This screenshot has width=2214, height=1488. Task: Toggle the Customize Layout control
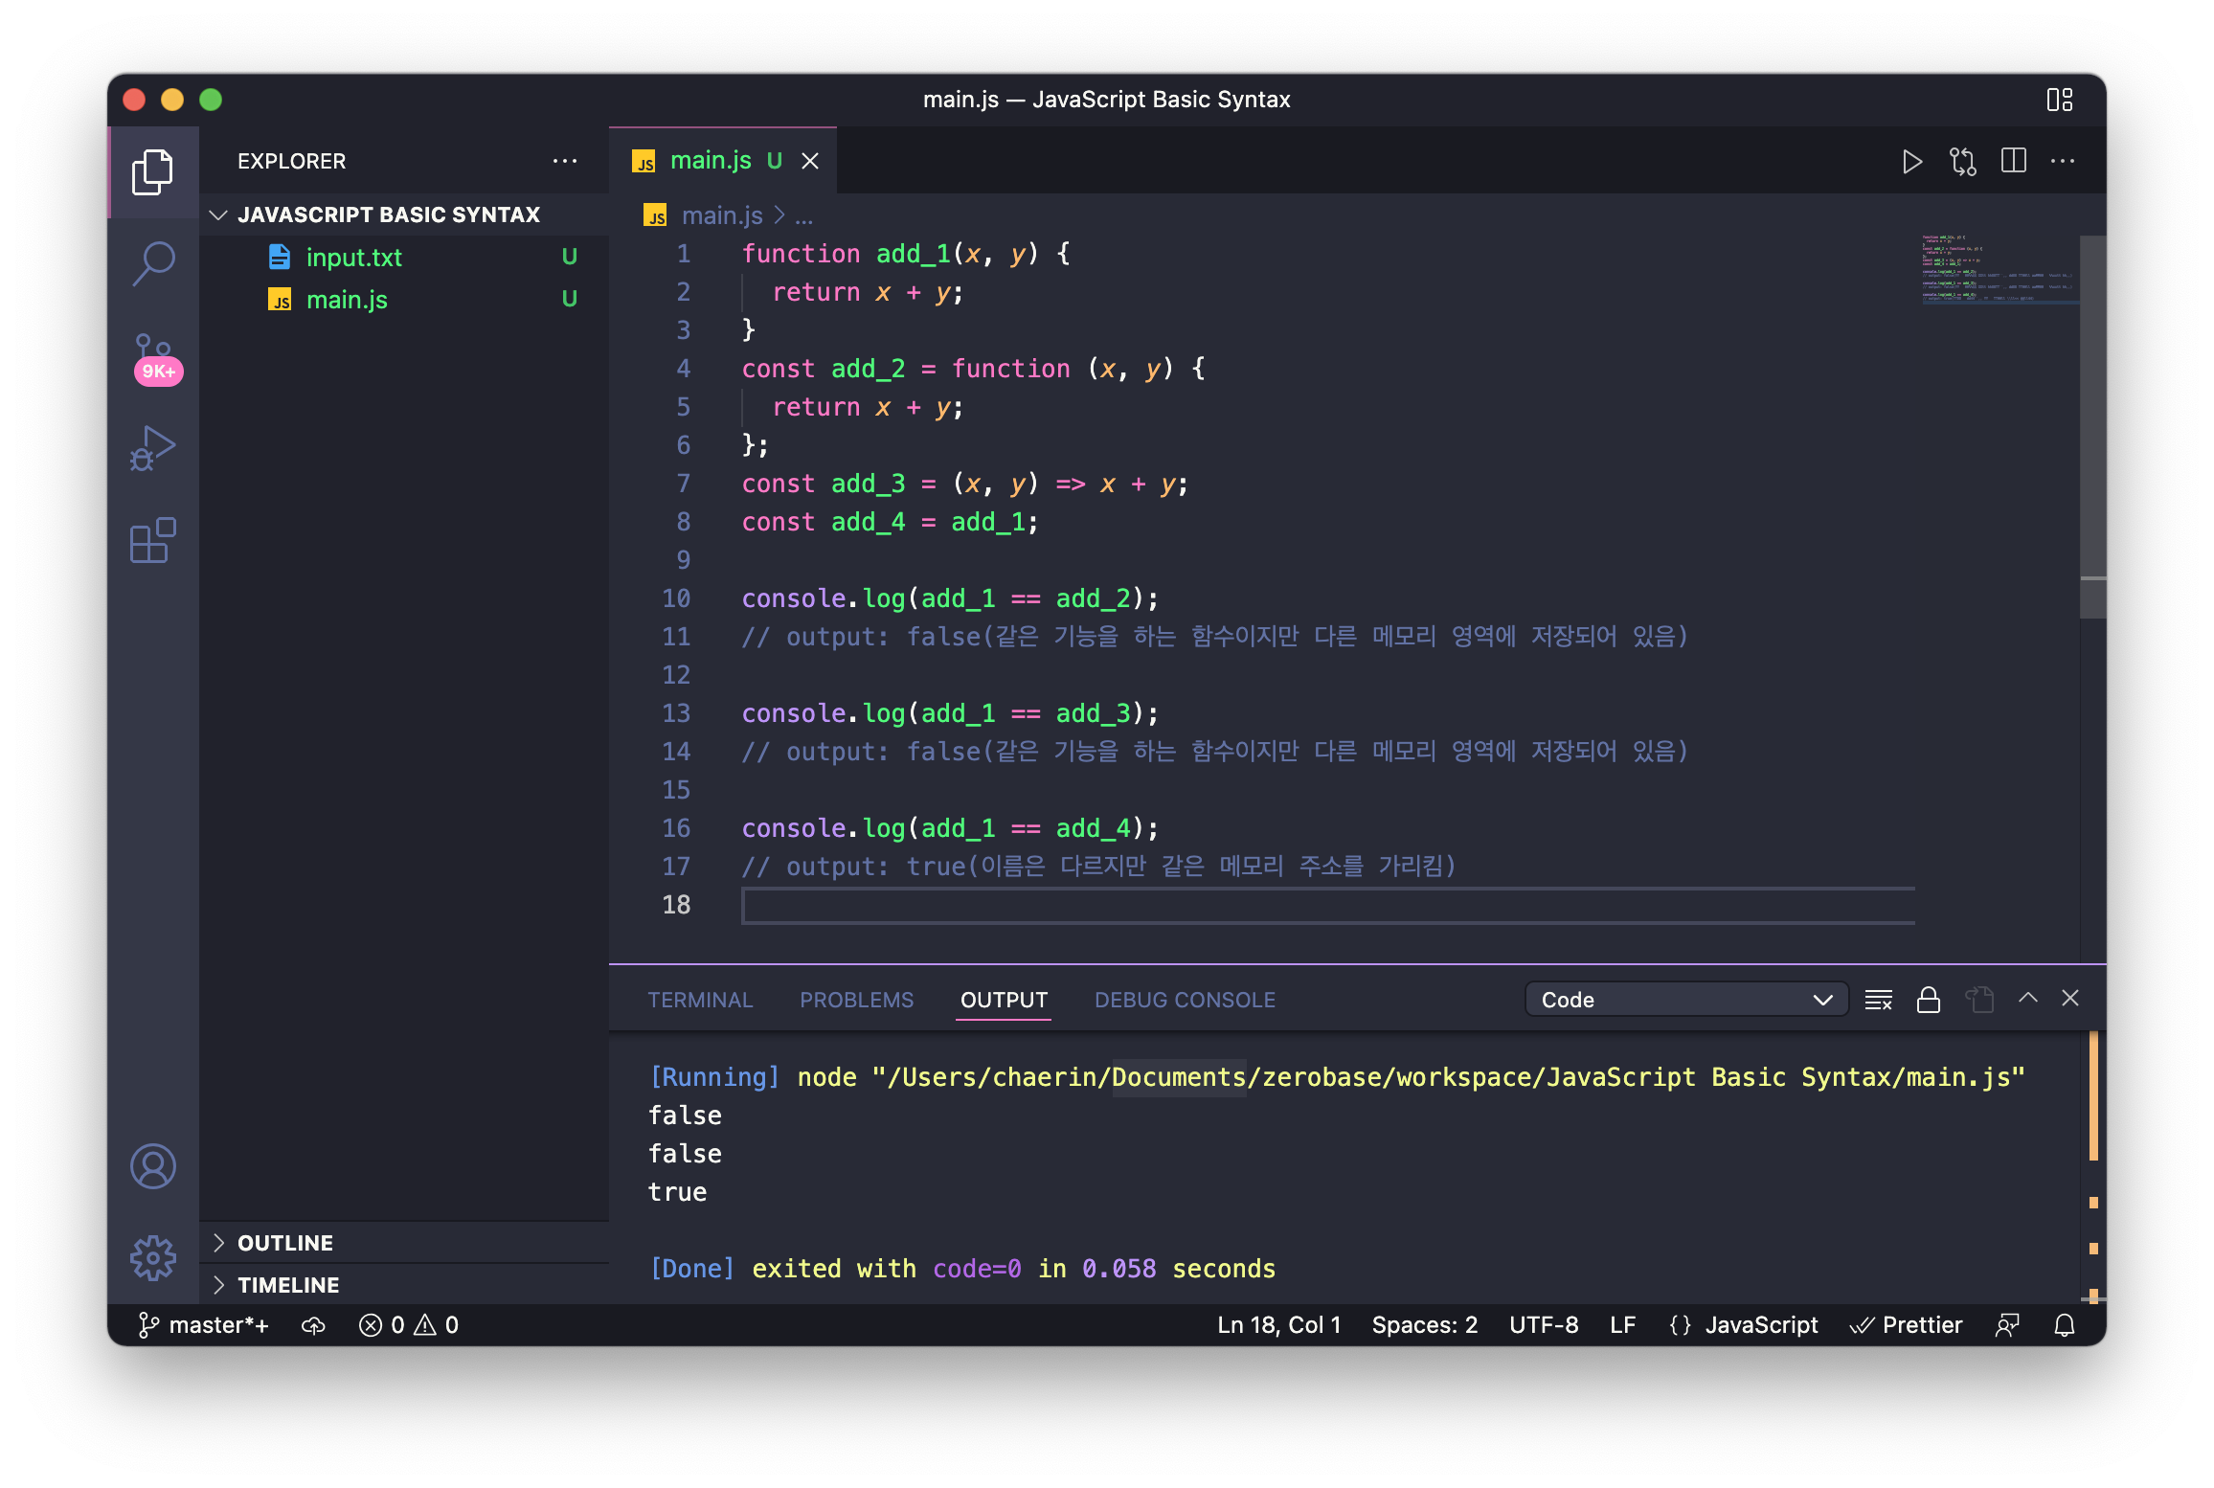(x=2059, y=100)
